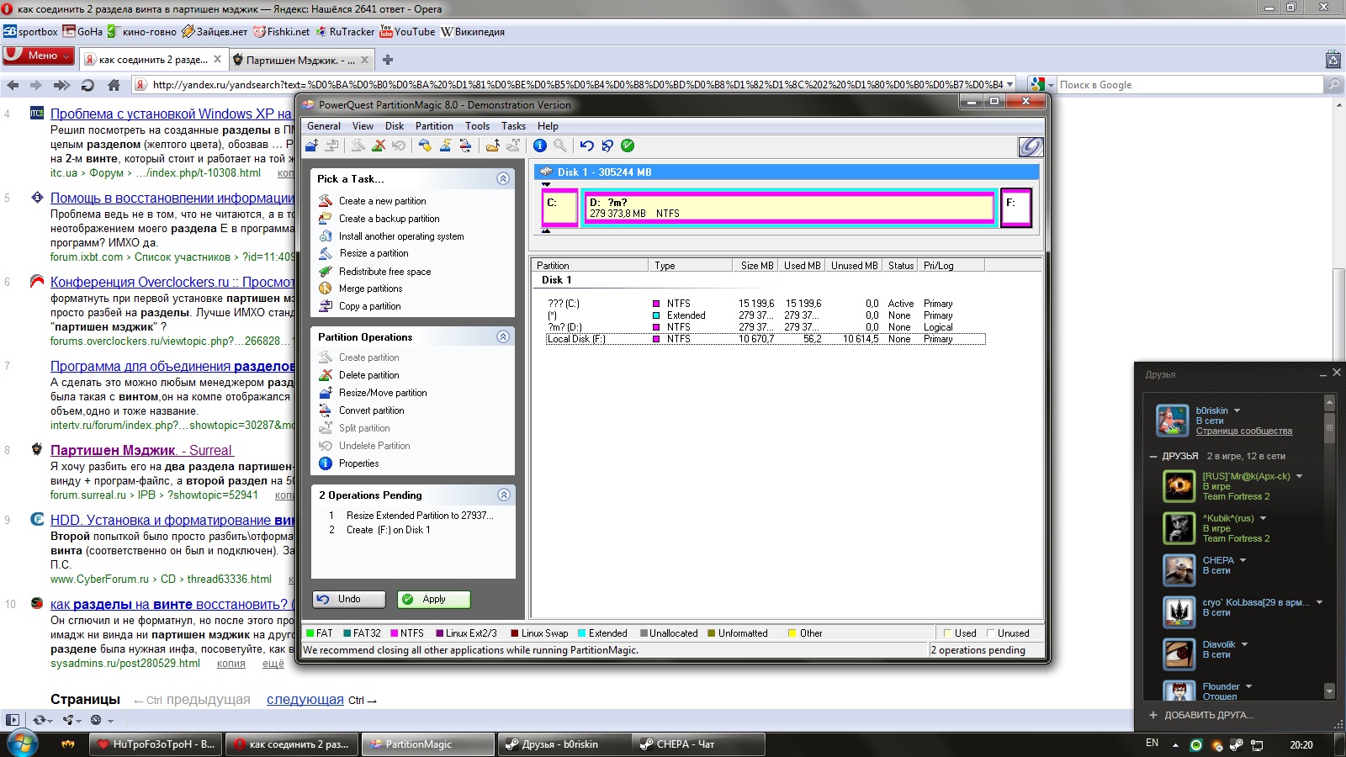This screenshot has width=1346, height=757.
Task: Collapse the Partition Operations panel
Action: pos(503,336)
